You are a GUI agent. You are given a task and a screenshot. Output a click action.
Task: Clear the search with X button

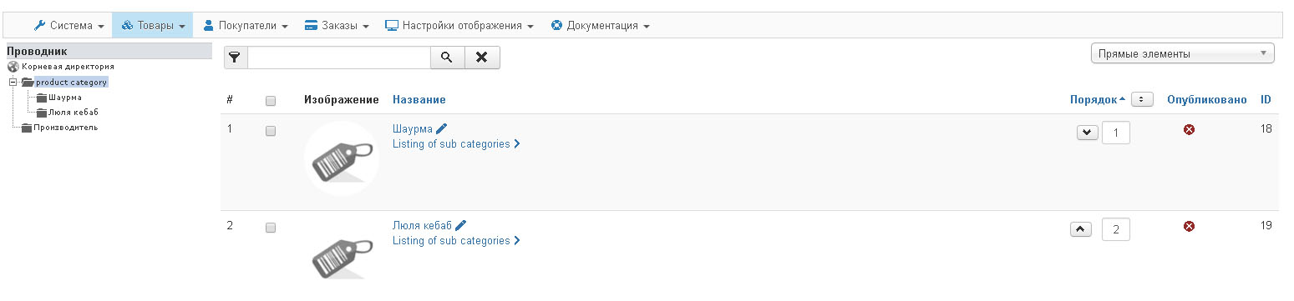(481, 58)
